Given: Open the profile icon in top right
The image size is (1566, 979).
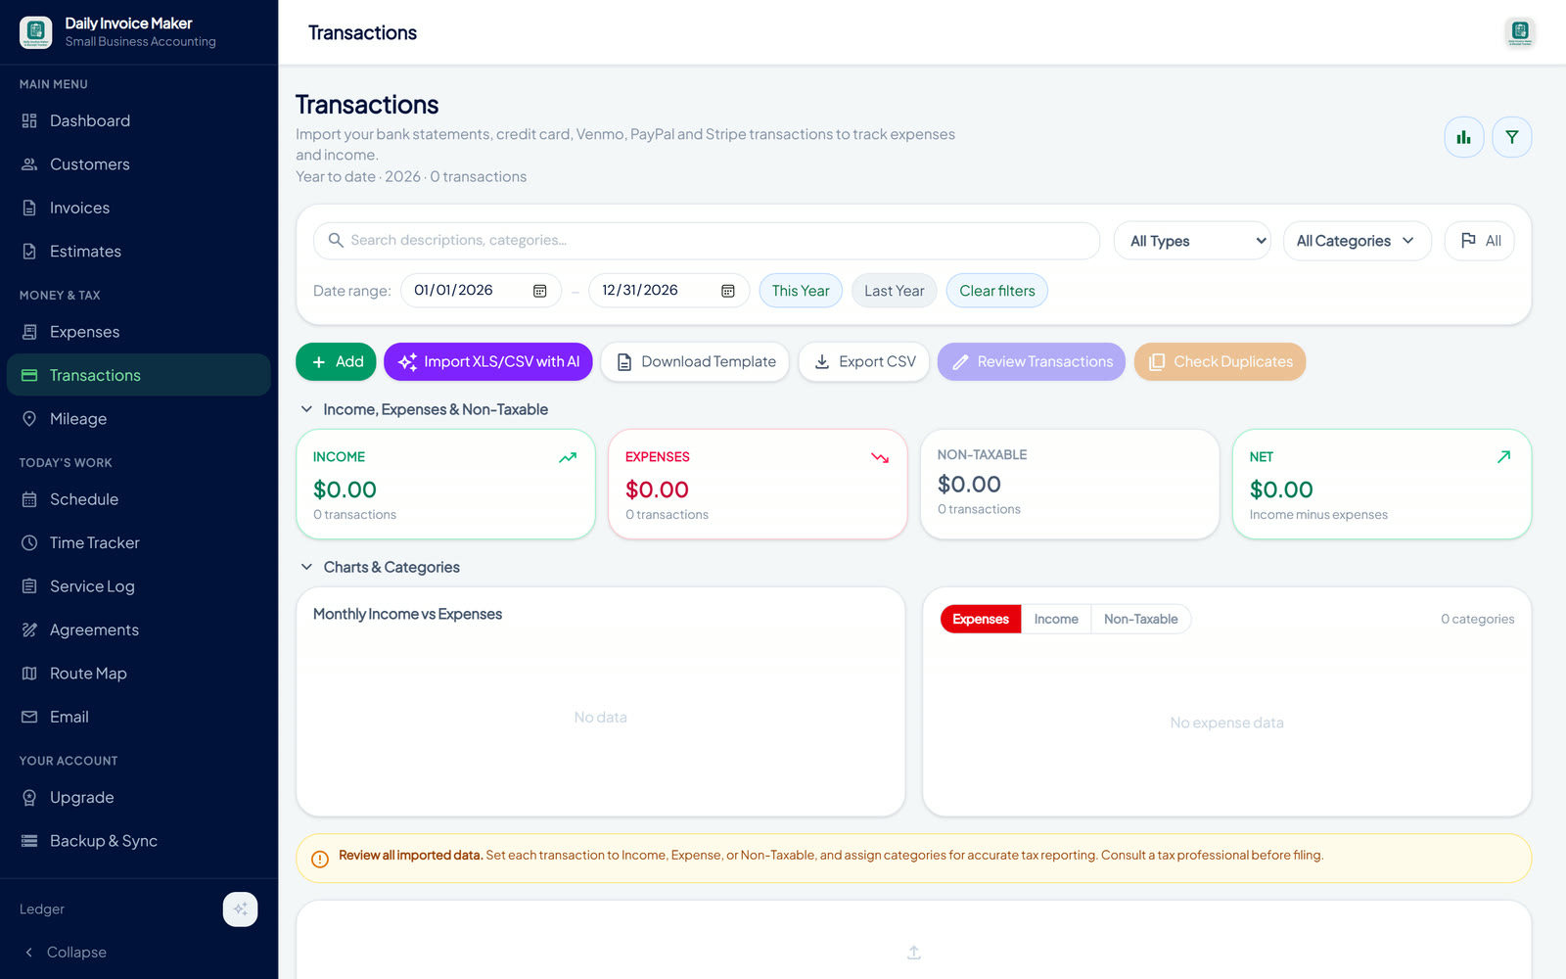Looking at the screenshot, I should [1520, 32].
